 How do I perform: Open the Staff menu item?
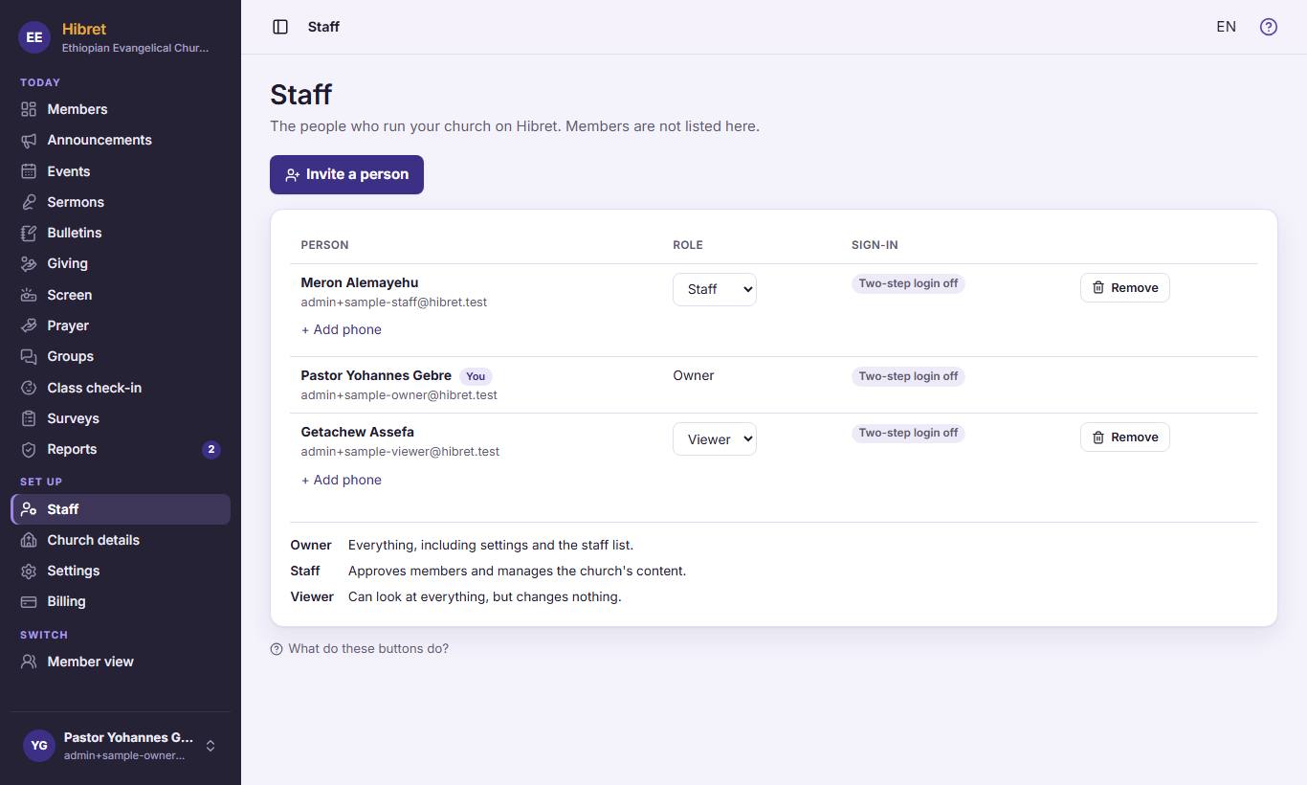point(121,509)
